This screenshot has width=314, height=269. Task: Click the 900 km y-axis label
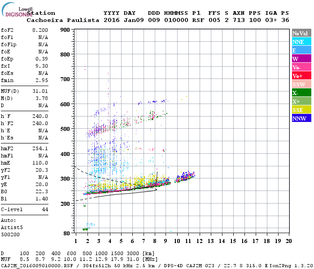pyautogui.click(x=65, y=30)
